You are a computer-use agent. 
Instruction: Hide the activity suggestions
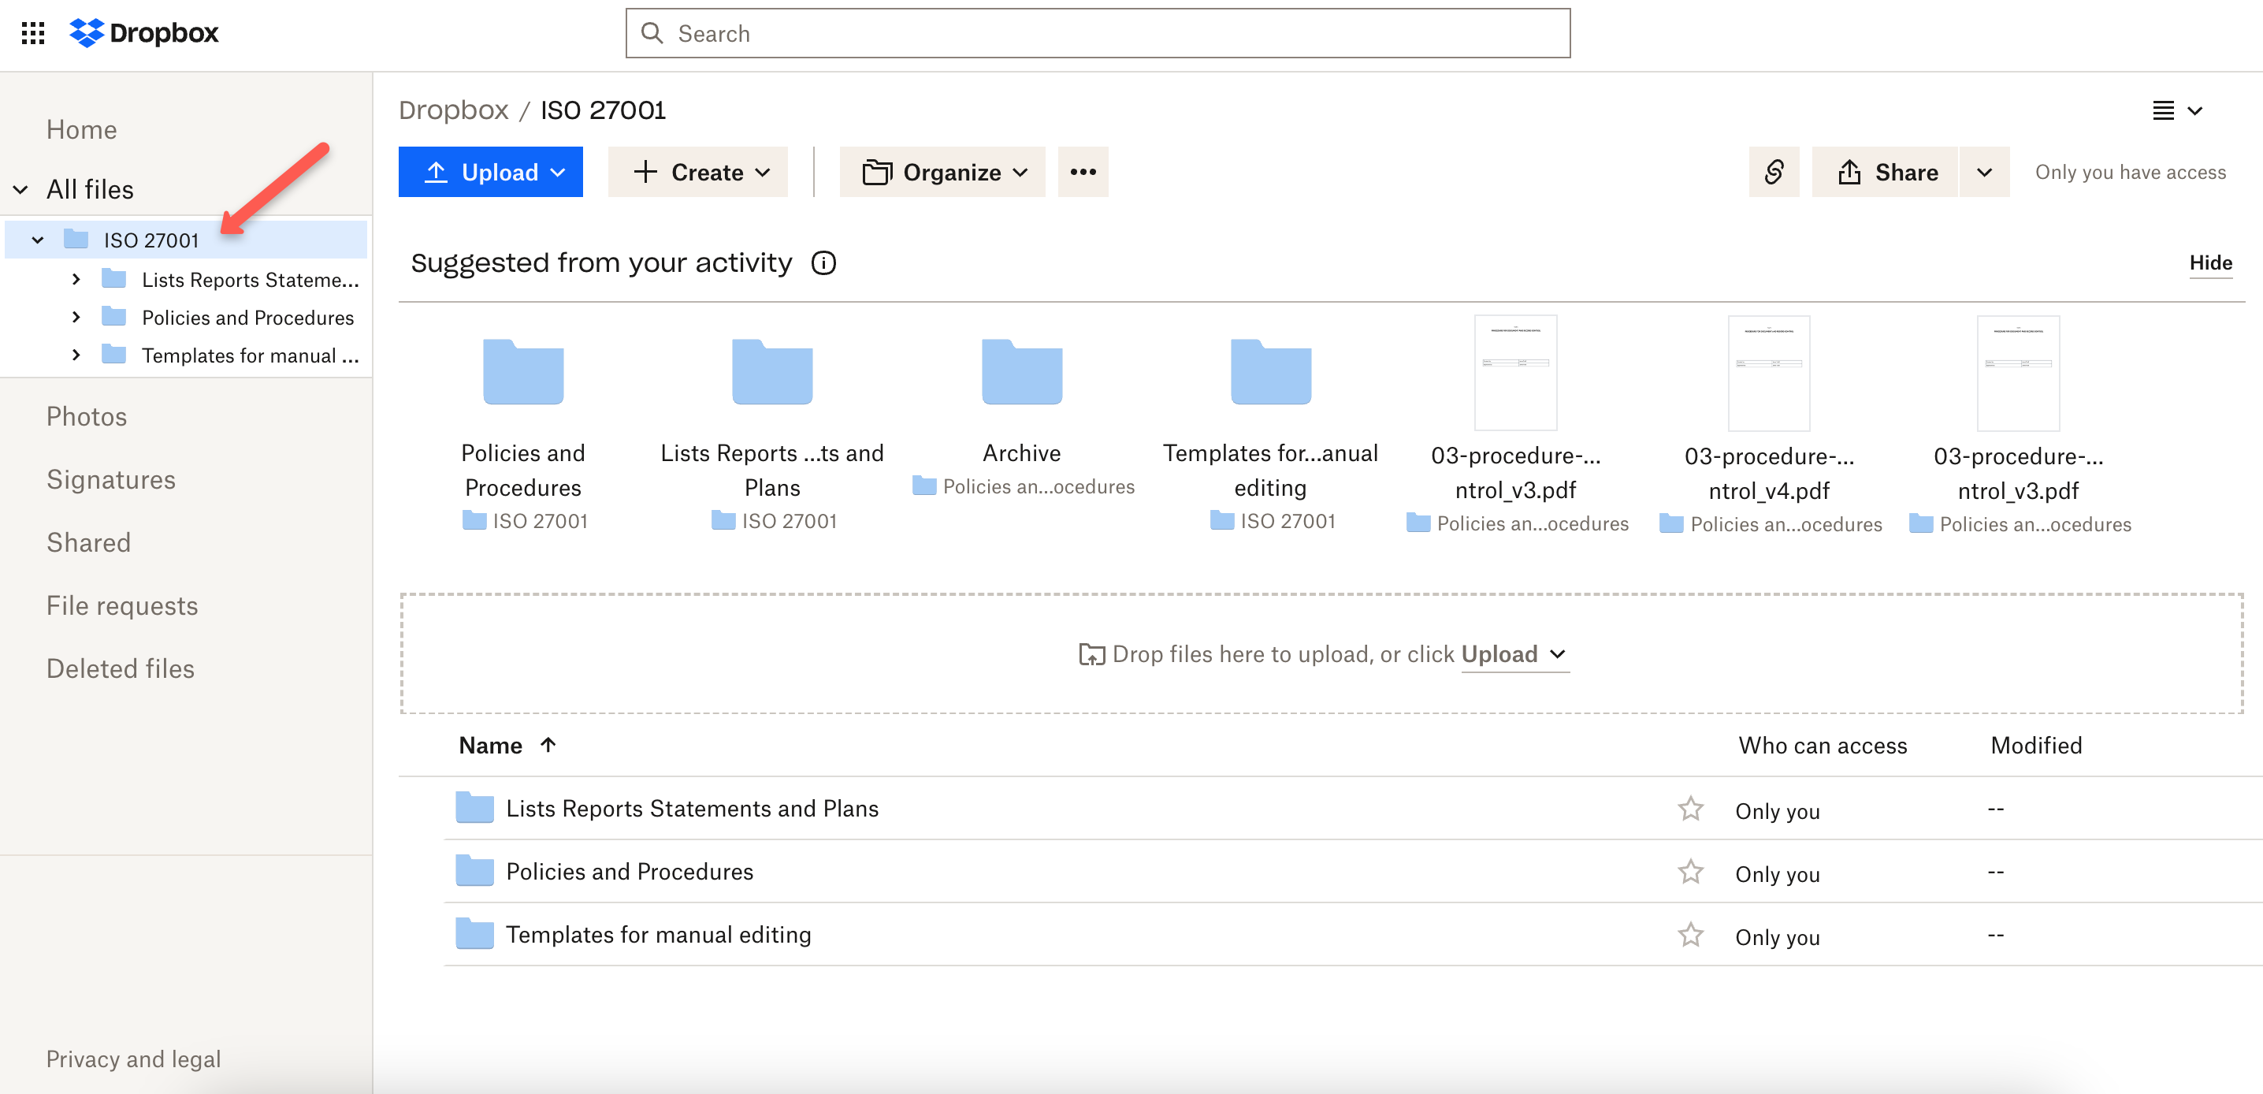2211,262
